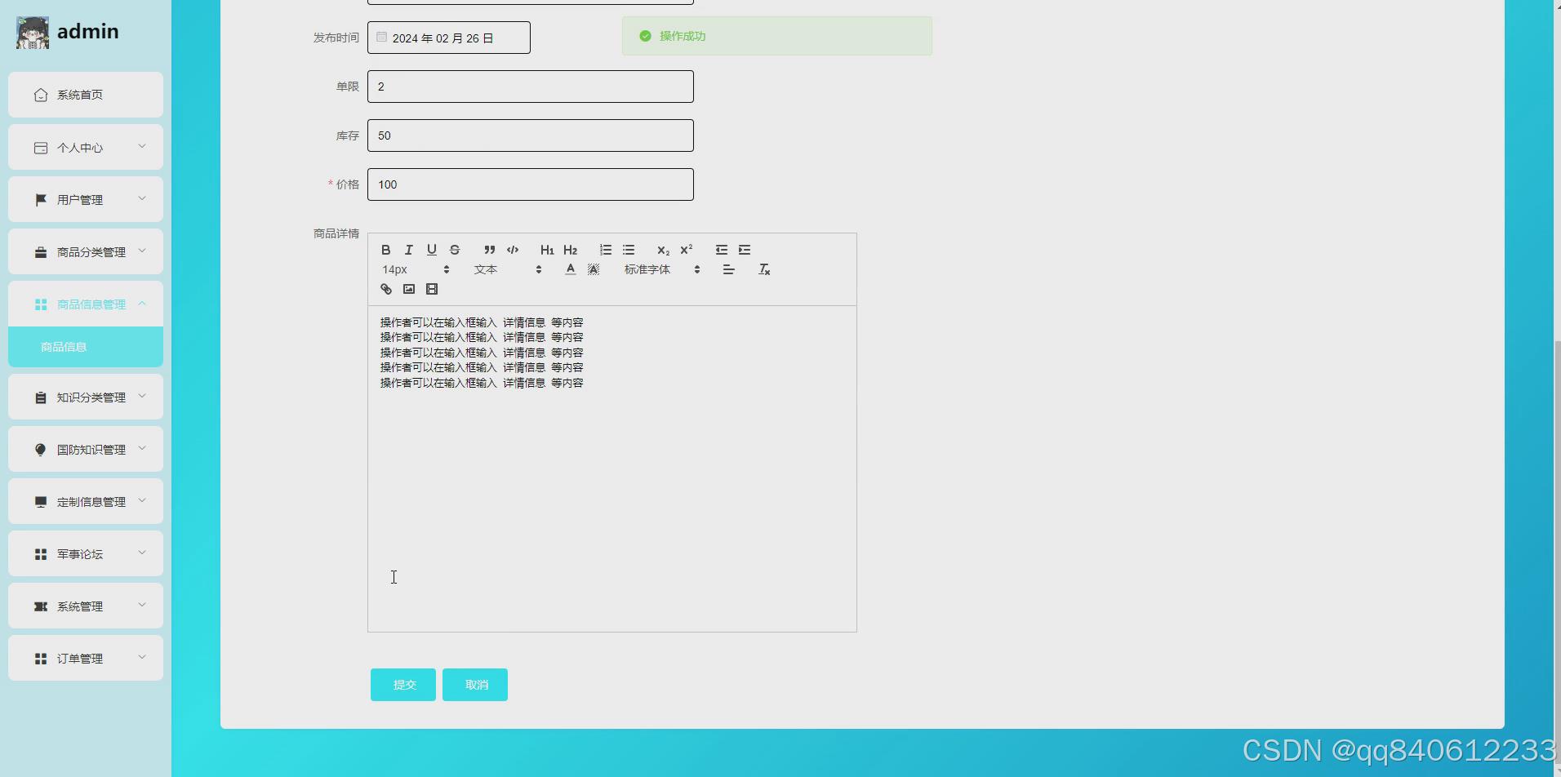The image size is (1561, 777).
Task: Expand the 知识分类管理 menu
Action: tap(86, 397)
